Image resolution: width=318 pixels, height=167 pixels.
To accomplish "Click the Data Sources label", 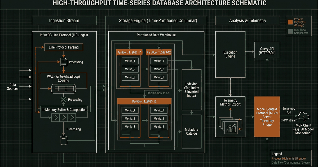I will [x=13, y=87].
